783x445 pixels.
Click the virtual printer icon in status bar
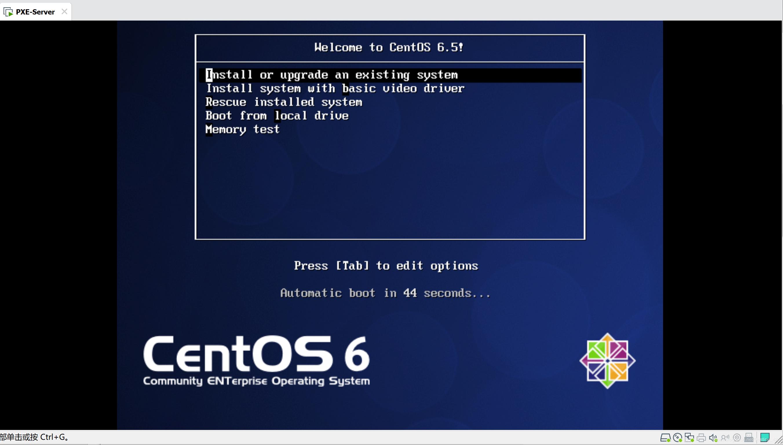point(701,437)
